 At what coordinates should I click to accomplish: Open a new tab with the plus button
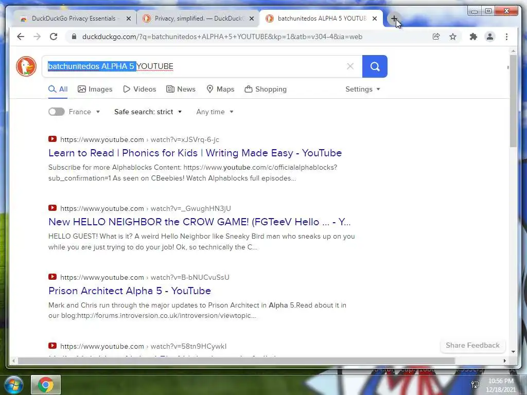tap(394, 19)
